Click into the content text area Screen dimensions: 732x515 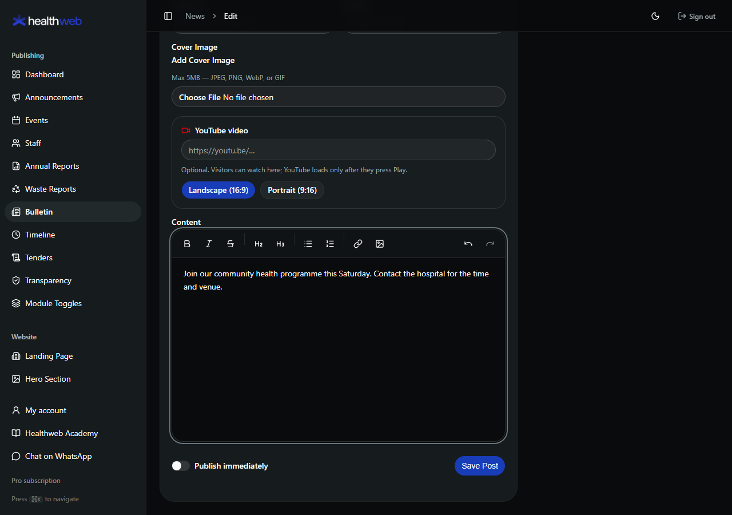pos(339,349)
